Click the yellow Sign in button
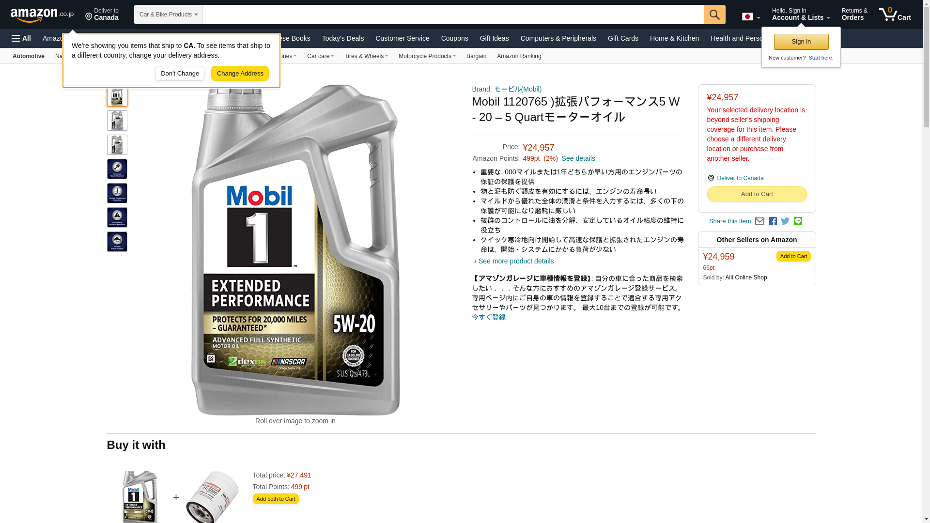930x523 pixels. click(x=801, y=42)
